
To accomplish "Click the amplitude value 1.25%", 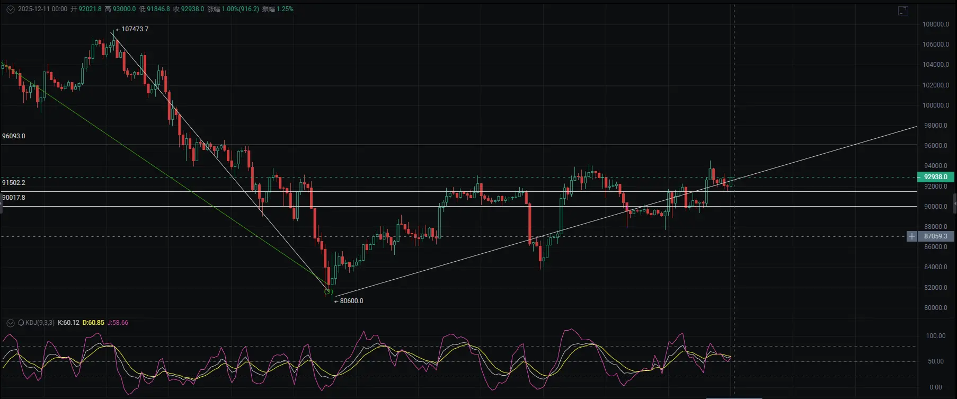I will tap(285, 9).
